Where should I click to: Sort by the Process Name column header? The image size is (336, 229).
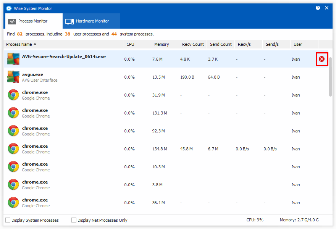tap(63, 44)
